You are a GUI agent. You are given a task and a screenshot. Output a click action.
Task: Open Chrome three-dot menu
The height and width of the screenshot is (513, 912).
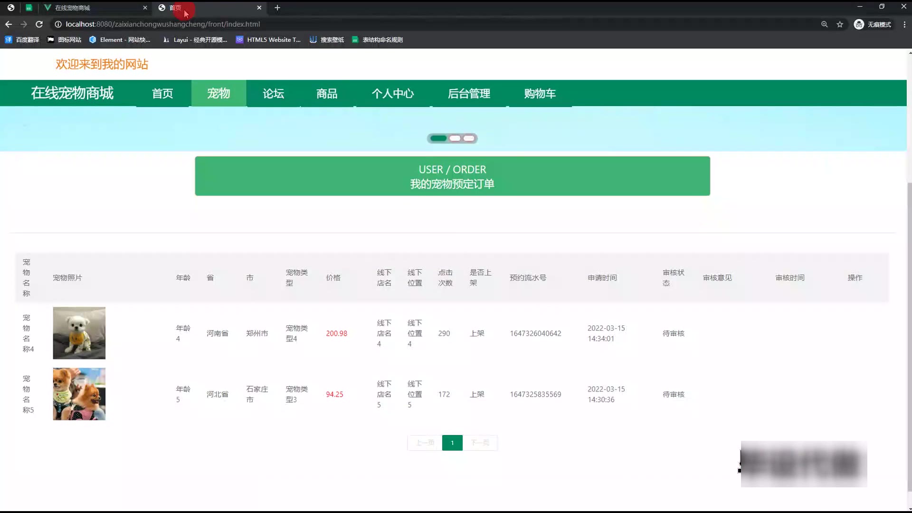pyautogui.click(x=904, y=24)
